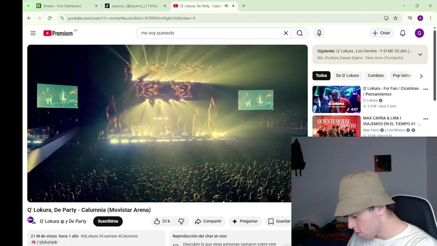Open the YouTube hamburger guide menu
The image size is (437, 246).
click(x=33, y=33)
